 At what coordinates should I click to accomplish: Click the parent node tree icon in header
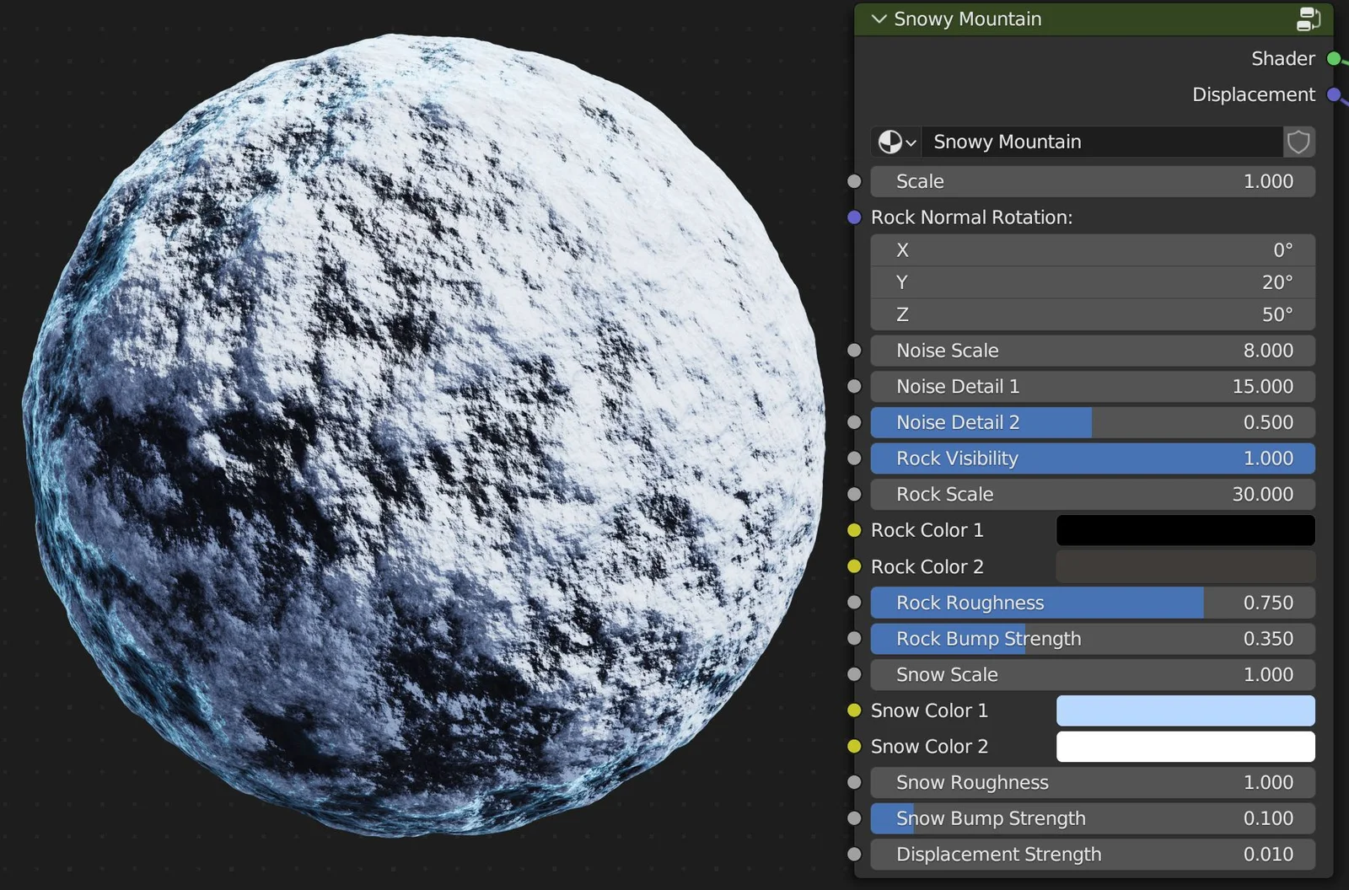pyautogui.click(x=1308, y=18)
